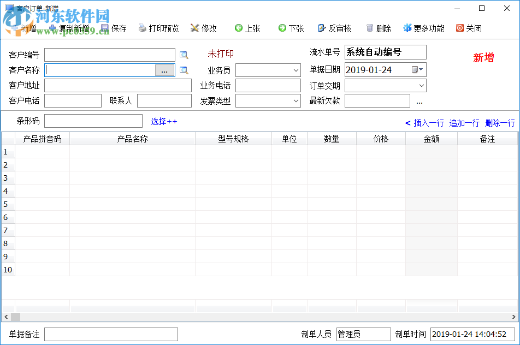Click the 下张 next record icon
The height and width of the screenshot is (345, 520).
[x=290, y=28]
